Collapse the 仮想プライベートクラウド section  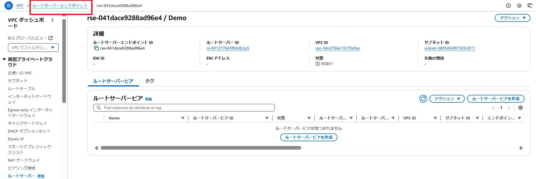(x=4, y=59)
